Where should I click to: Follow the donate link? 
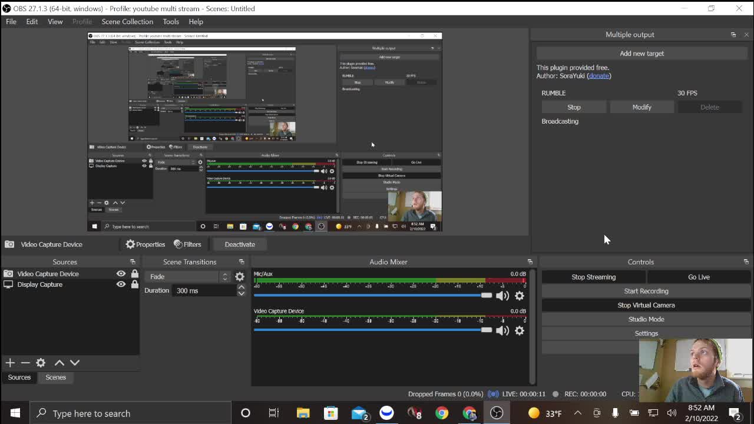[x=599, y=76]
